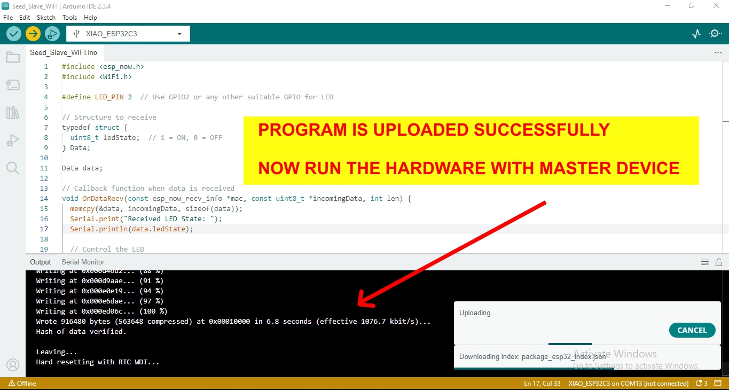Open the File menu
The height and width of the screenshot is (390, 729).
click(8, 18)
